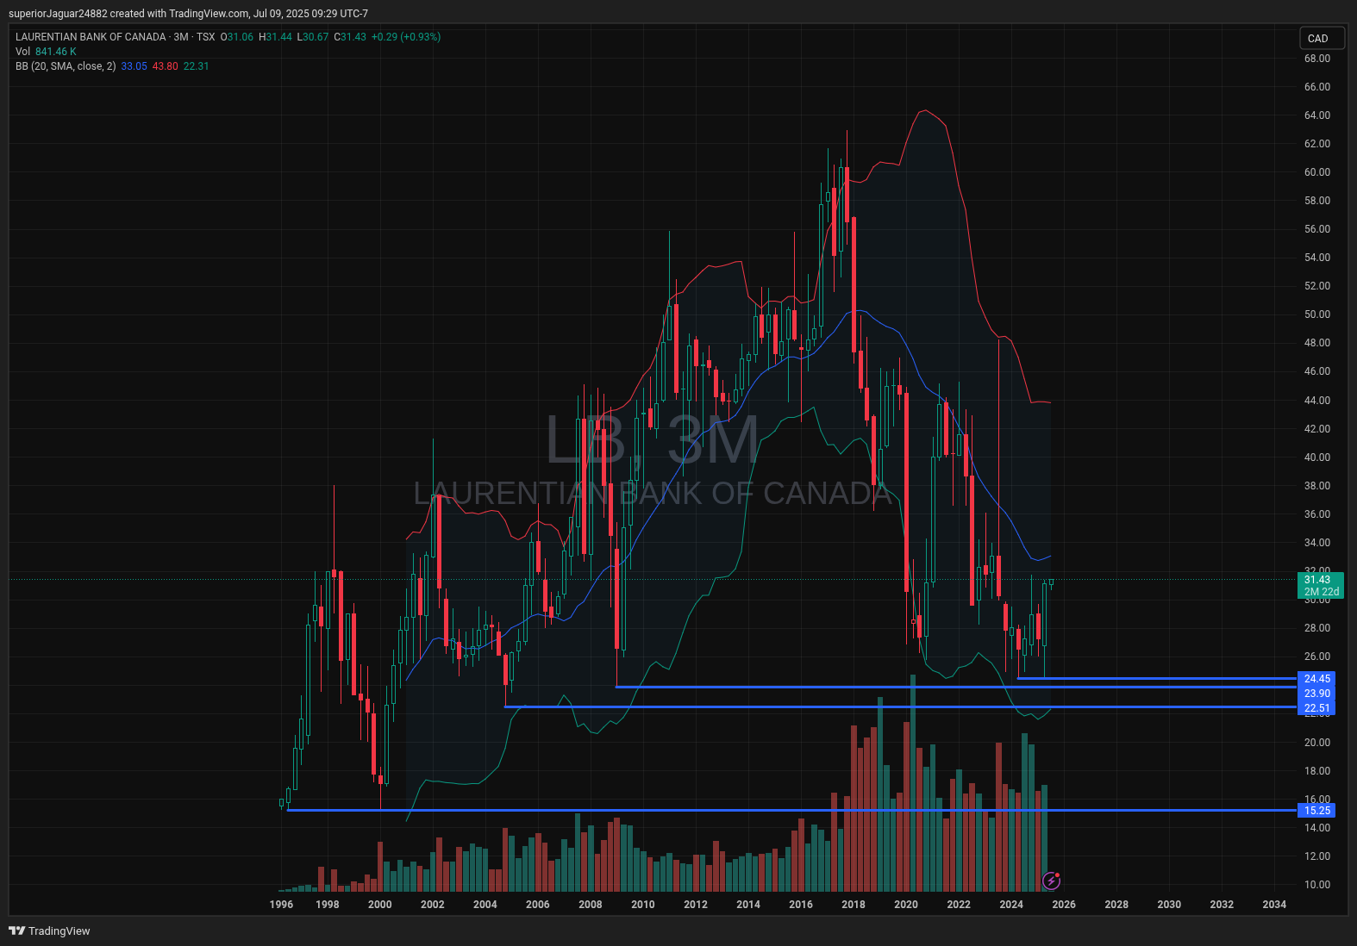Click the blue BB basis value 33.05
1357x946 pixels.
point(134,66)
